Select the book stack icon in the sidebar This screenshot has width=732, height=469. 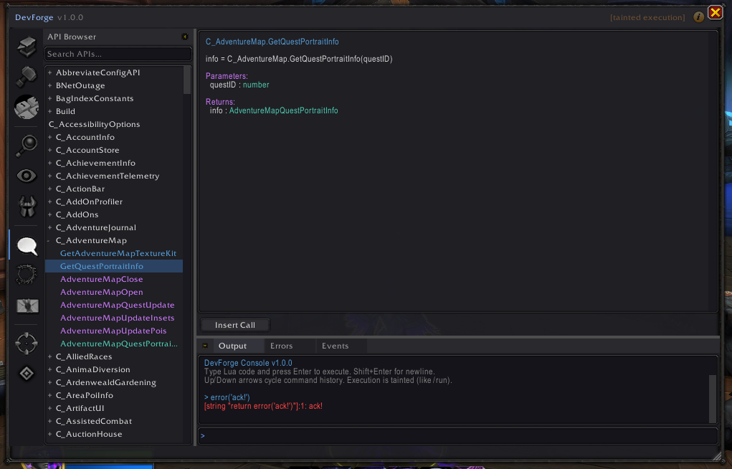click(x=27, y=46)
